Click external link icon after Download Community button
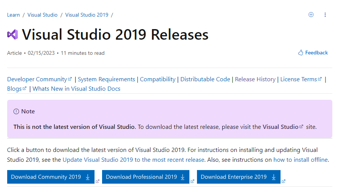338x195 pixels. click(98, 181)
